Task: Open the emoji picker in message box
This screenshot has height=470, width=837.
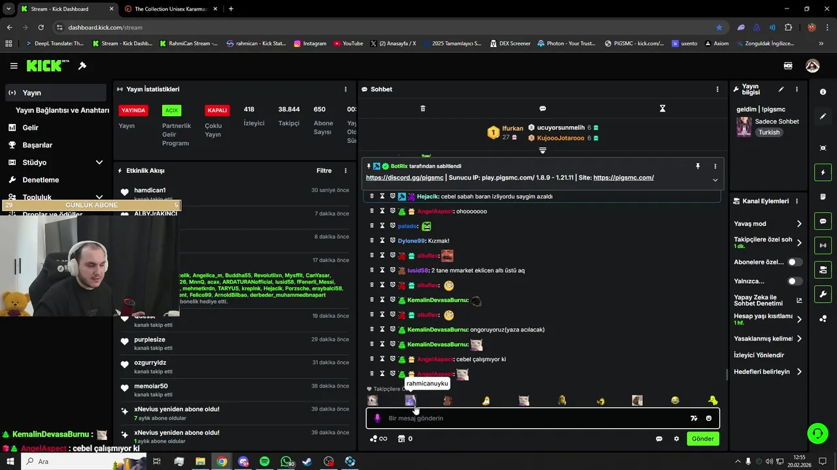Action: click(x=709, y=418)
